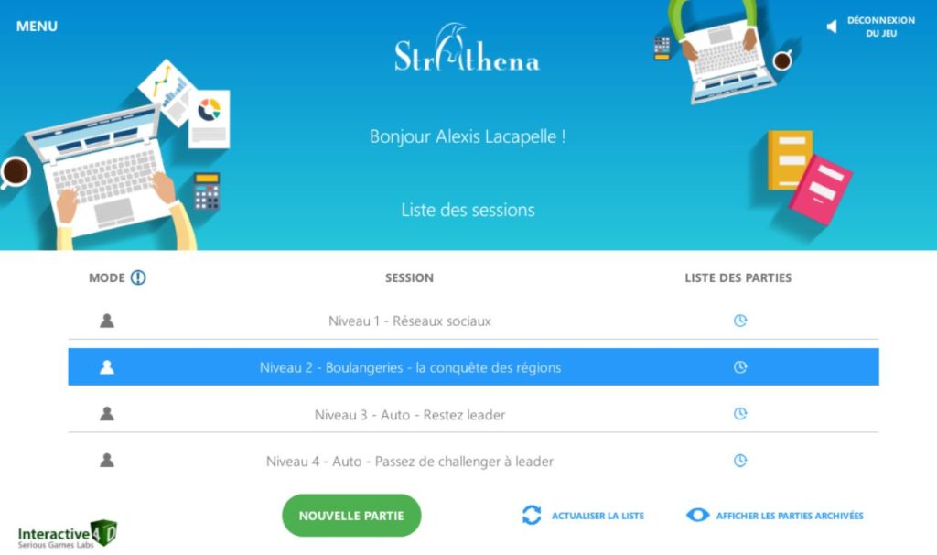Select session Niveau 2 - Boulangeries
The width and height of the screenshot is (937, 555).
[473, 367]
